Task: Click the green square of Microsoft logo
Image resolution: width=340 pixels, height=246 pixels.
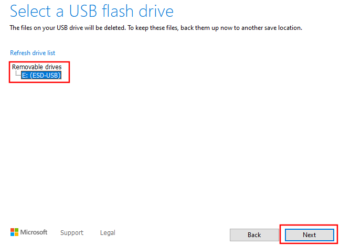Action: [x=16, y=230]
